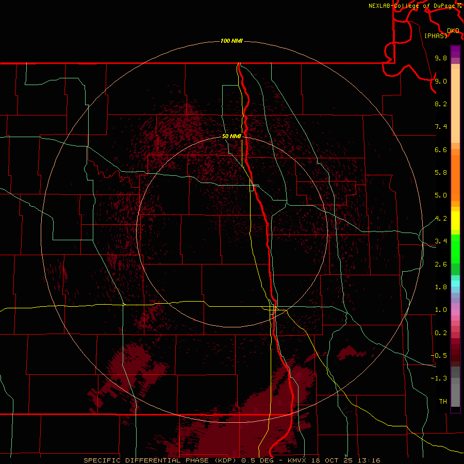Pick the cyan color bar segment
The height and width of the screenshot is (464, 464).
(x=455, y=284)
